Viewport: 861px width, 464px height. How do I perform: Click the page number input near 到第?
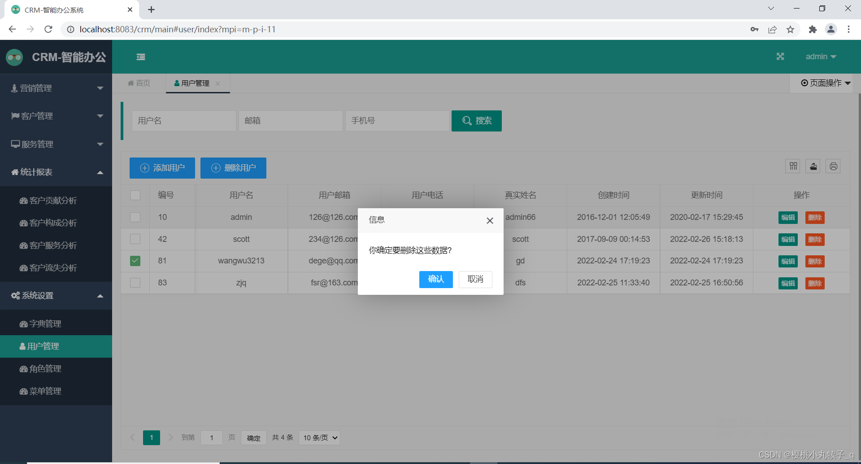[x=211, y=438]
